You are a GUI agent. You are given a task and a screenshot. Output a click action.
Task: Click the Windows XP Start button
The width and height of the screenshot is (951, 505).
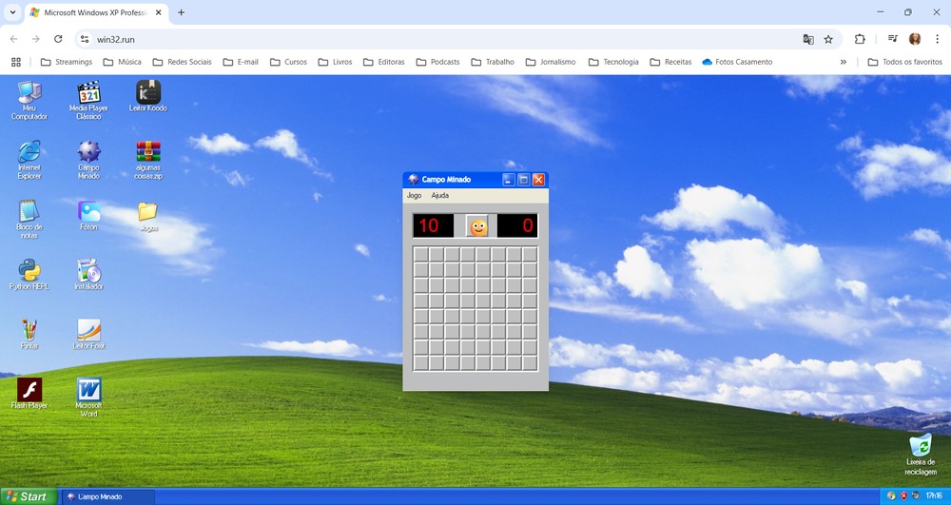(29, 496)
